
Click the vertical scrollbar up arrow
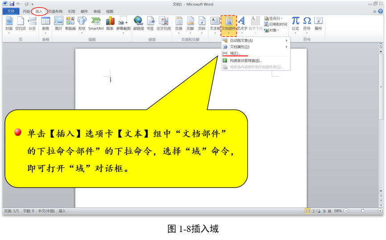tap(381, 51)
